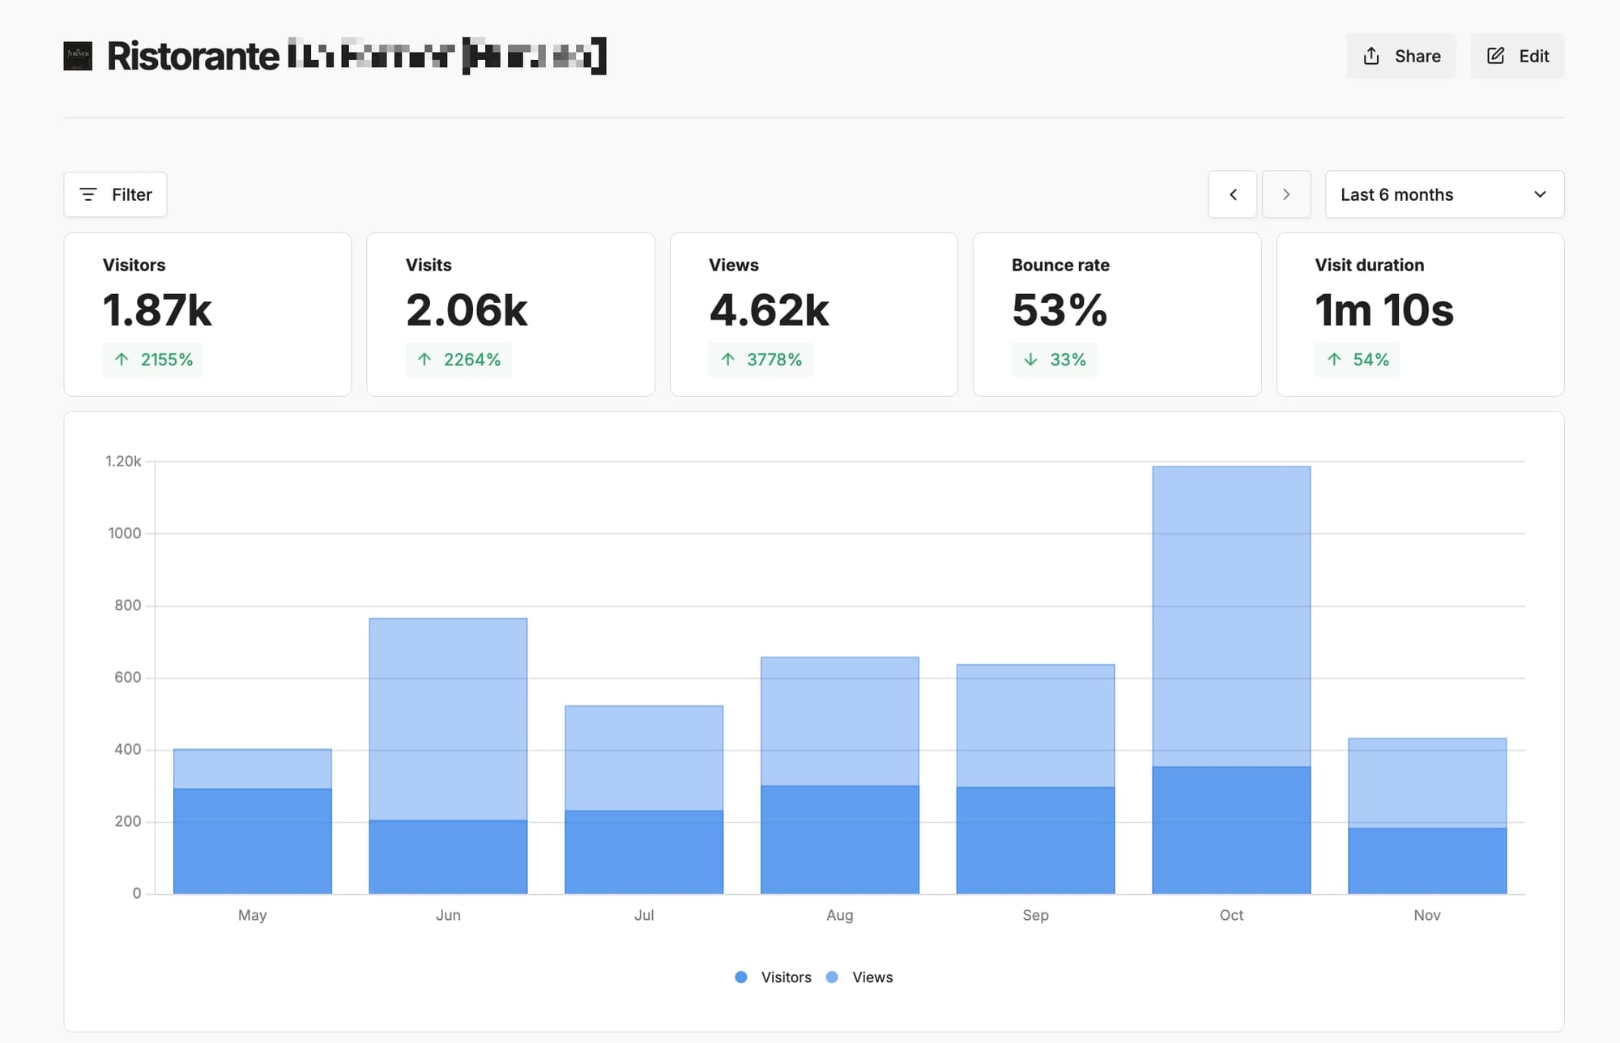Click the Edit pencil icon
Image resolution: width=1620 pixels, height=1043 pixels.
(x=1495, y=56)
